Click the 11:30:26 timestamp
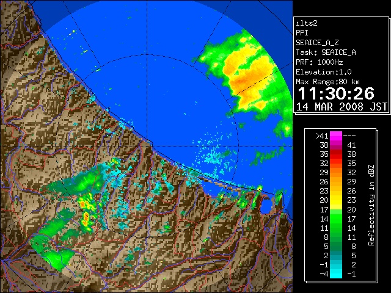This screenshot has width=391, height=293. pyautogui.click(x=336, y=93)
